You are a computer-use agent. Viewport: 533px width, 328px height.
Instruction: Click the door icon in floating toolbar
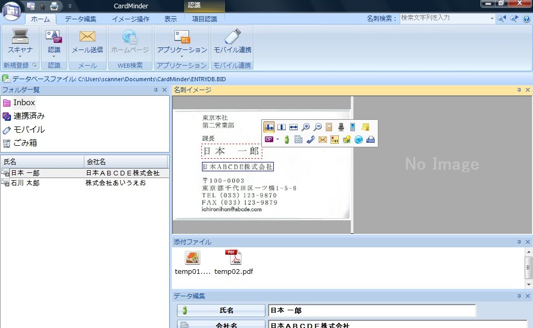click(329, 127)
